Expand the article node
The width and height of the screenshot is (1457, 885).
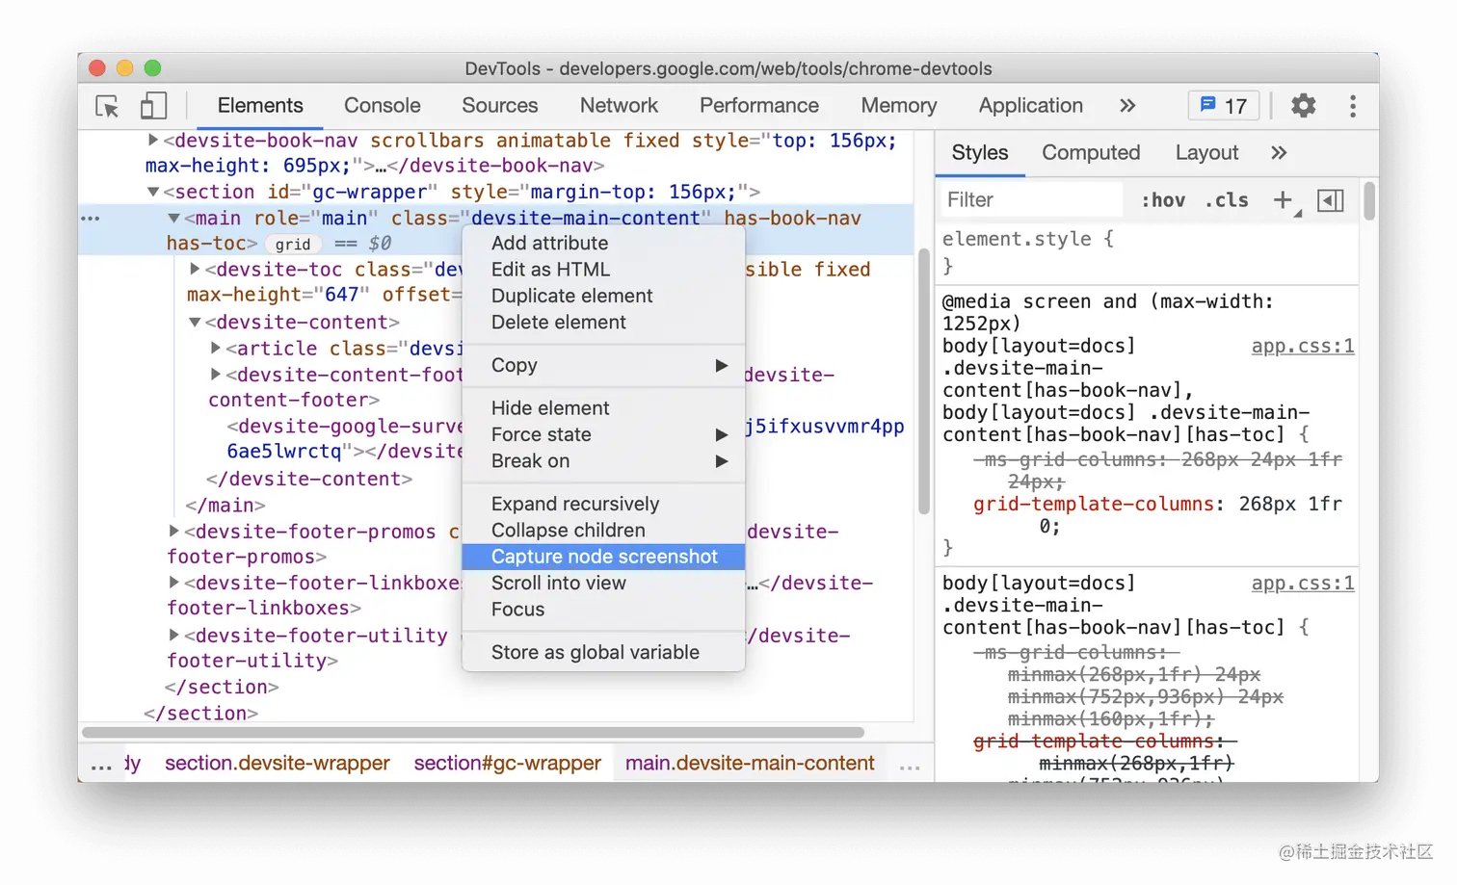[x=216, y=348]
